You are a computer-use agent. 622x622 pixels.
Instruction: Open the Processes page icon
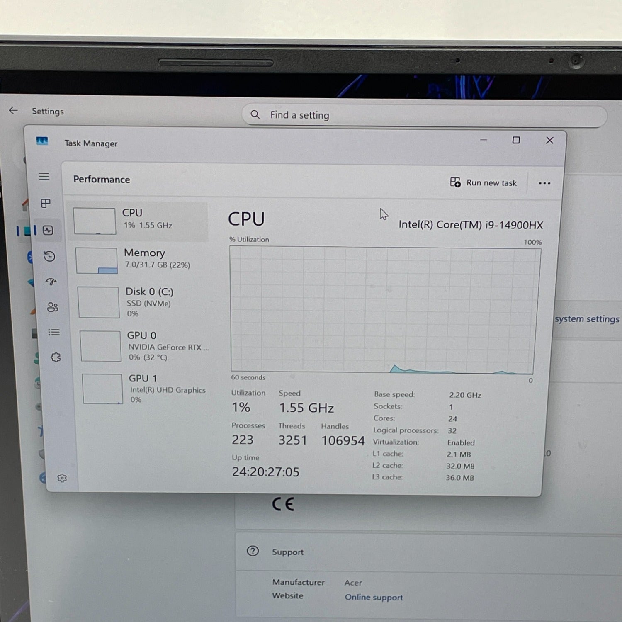coord(46,203)
